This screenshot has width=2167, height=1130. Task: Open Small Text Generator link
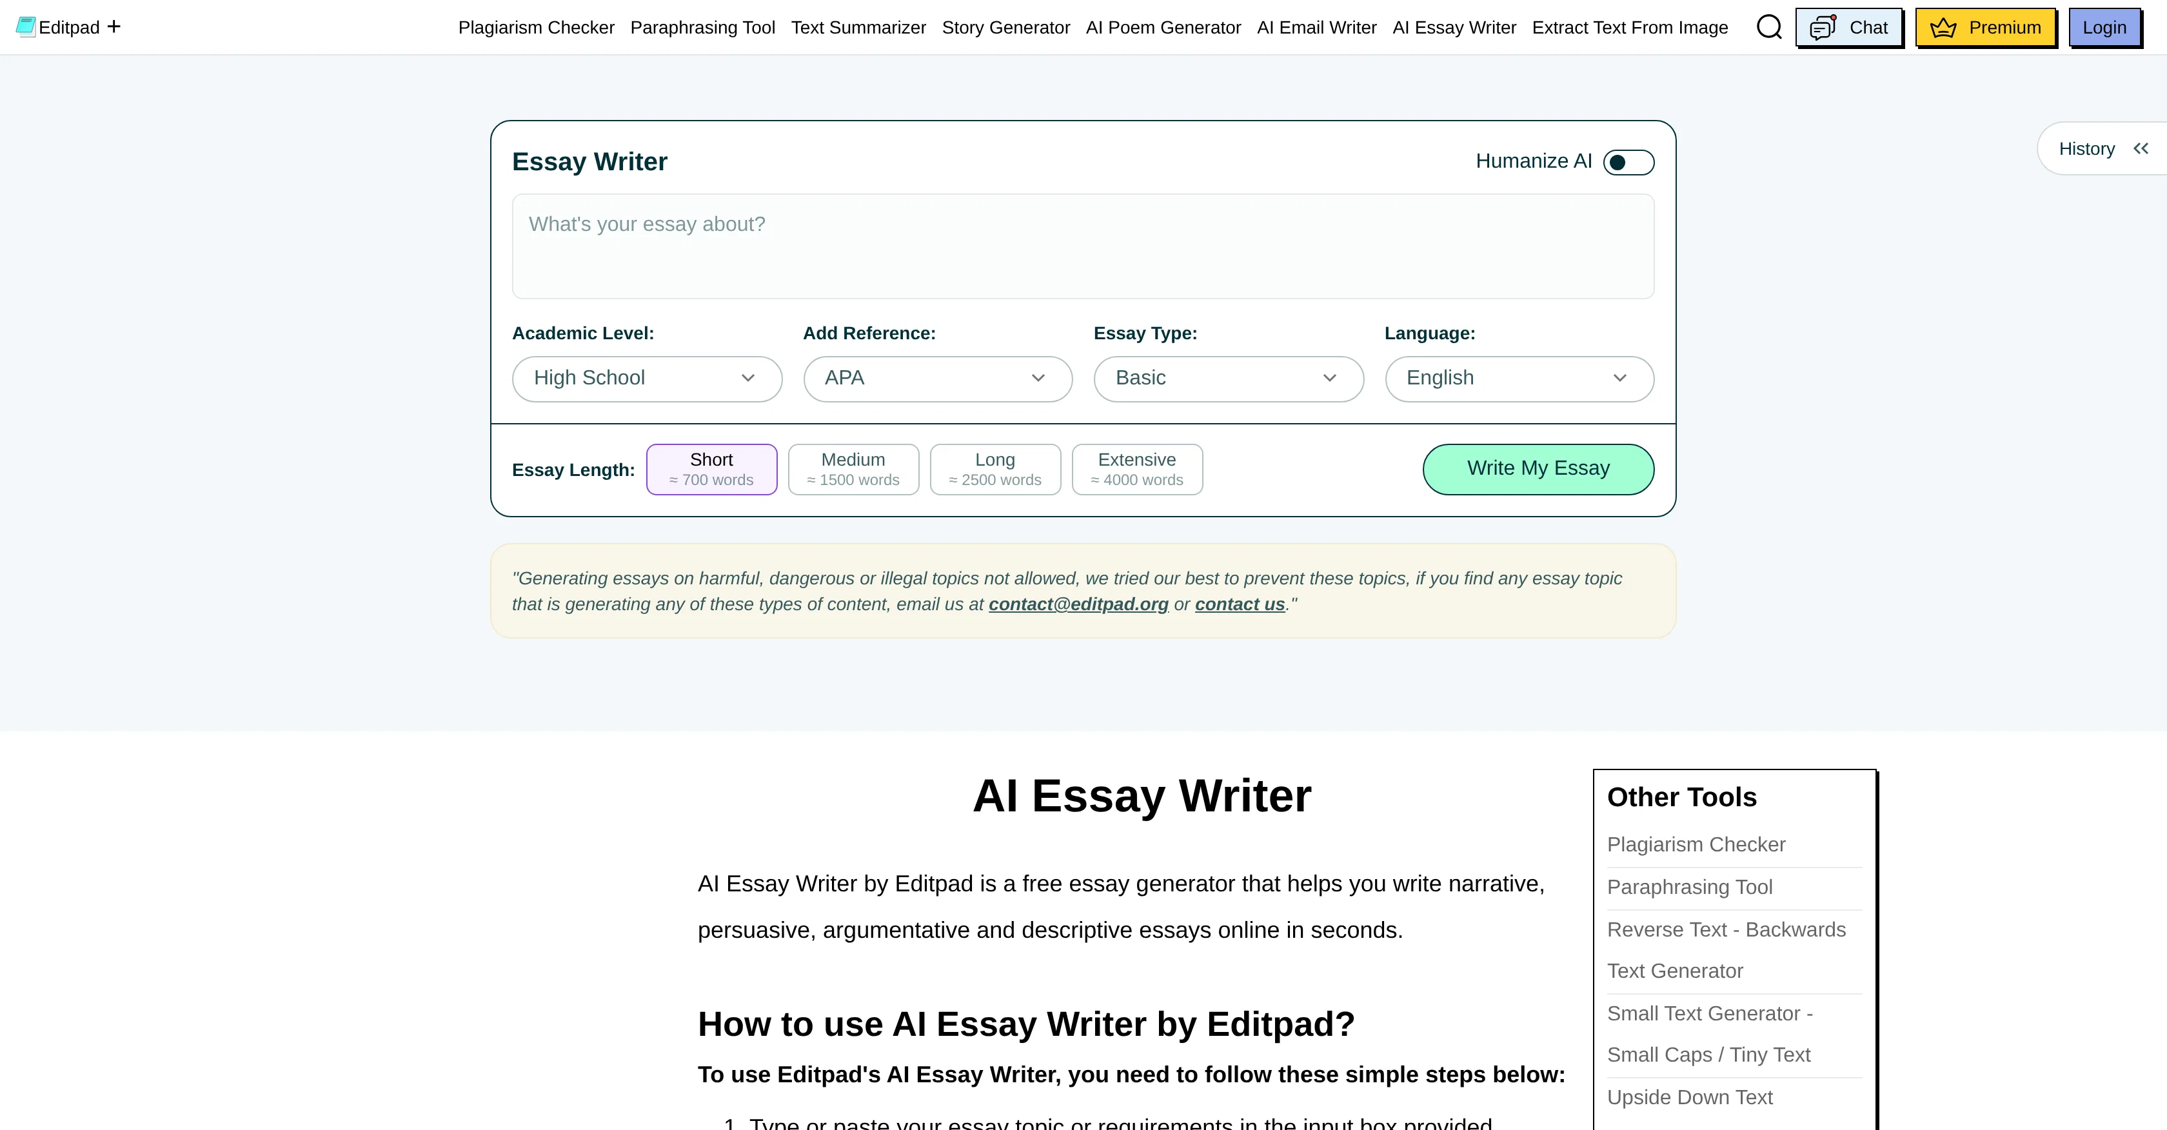[x=1709, y=1034]
